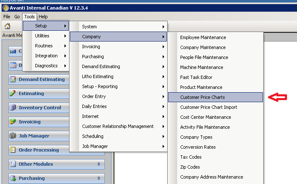
Task: Click the Order Processing icon
Action: click(13, 150)
